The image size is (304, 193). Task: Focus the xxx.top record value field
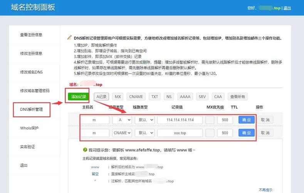(x=180, y=133)
